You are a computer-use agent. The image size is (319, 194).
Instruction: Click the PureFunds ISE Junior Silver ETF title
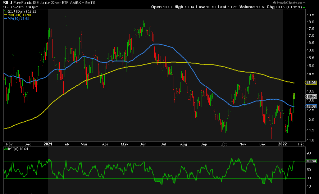pos(41,3)
